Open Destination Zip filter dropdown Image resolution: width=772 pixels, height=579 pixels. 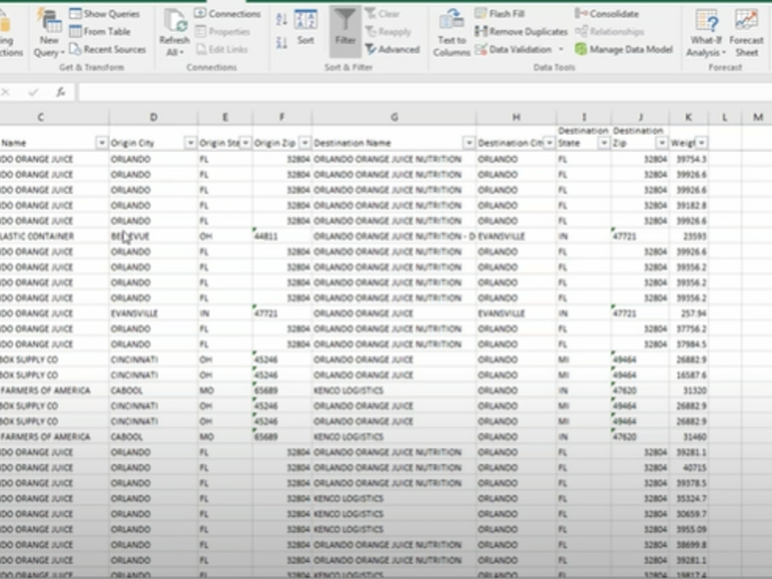coord(662,143)
